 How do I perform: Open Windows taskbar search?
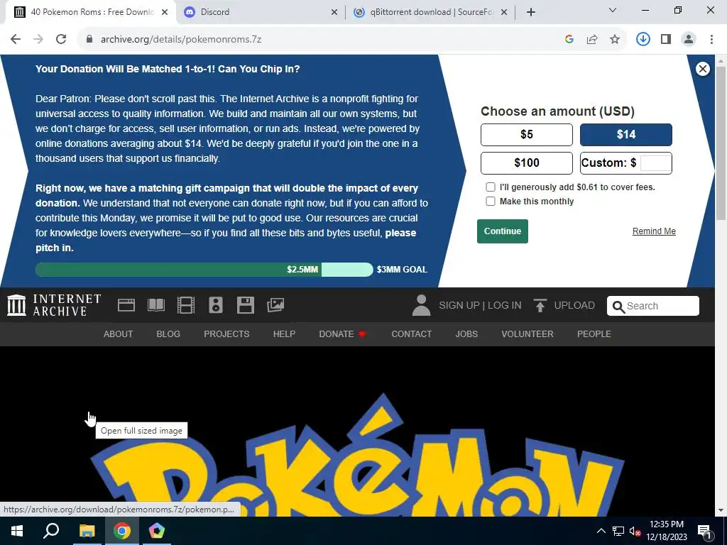[x=51, y=531]
